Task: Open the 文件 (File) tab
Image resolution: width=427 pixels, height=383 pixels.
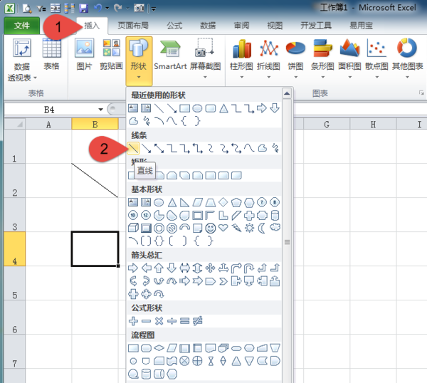Action: click(22, 26)
